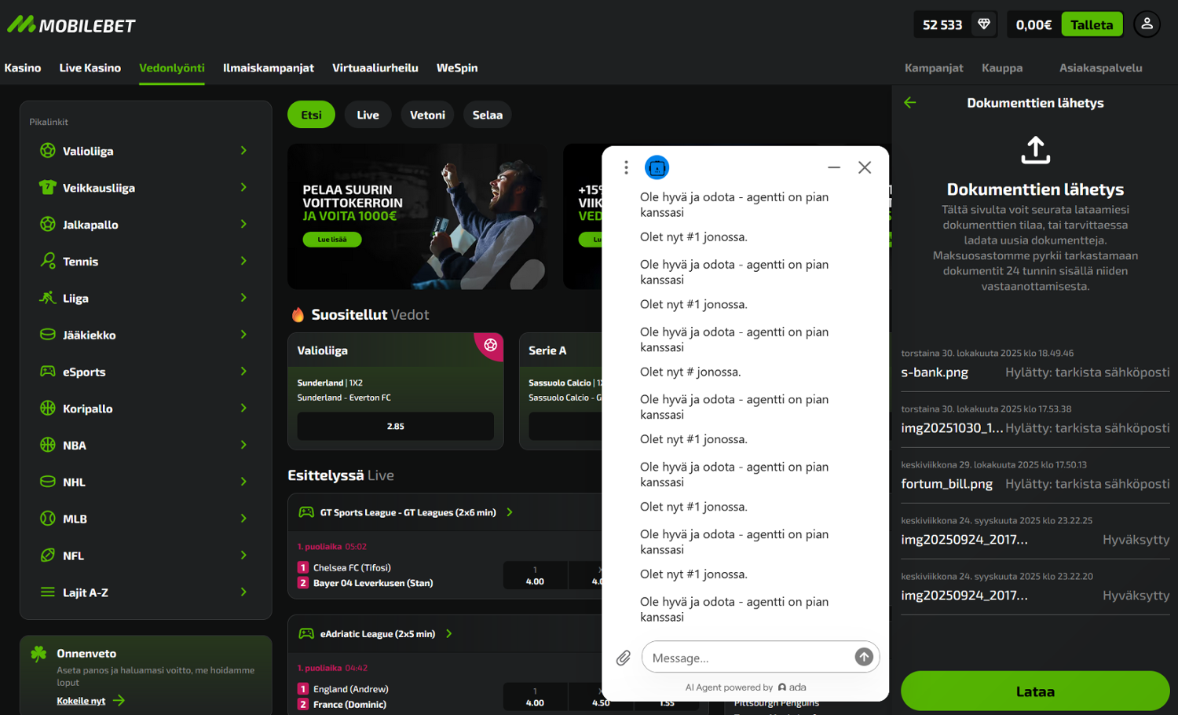Switch to the Live Kasino tab
The height and width of the screenshot is (715, 1178).
(90, 68)
